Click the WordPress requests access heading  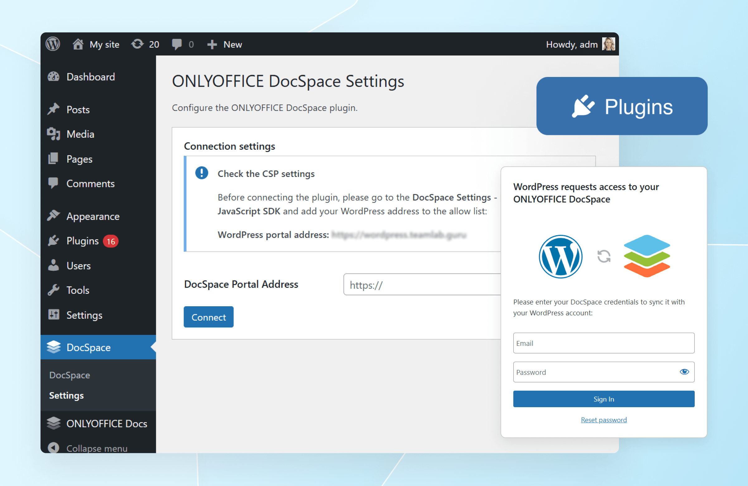(586, 193)
